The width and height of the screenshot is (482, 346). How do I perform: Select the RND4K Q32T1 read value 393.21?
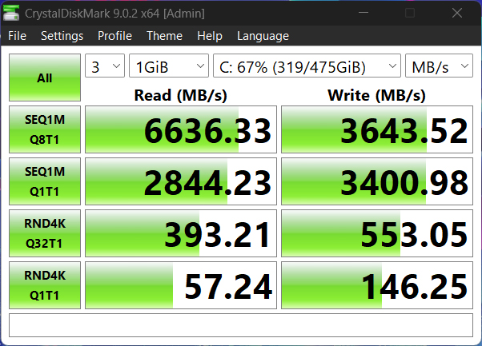pyautogui.click(x=181, y=233)
